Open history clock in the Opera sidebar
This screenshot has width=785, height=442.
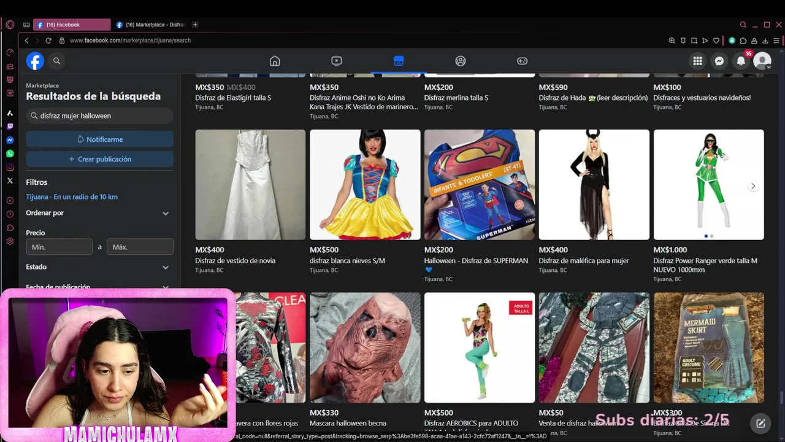[10, 214]
